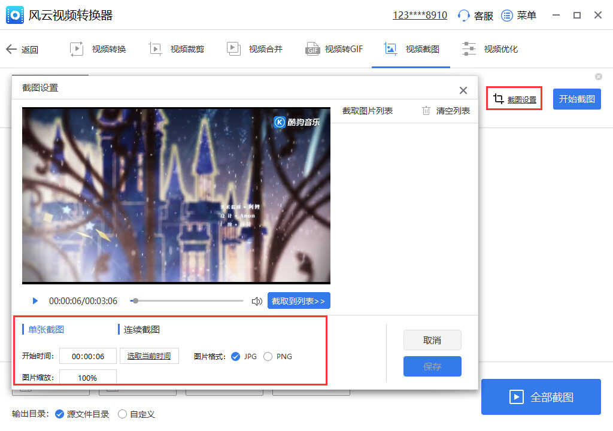Click the 视频裁剪 tab icon

tap(155, 49)
